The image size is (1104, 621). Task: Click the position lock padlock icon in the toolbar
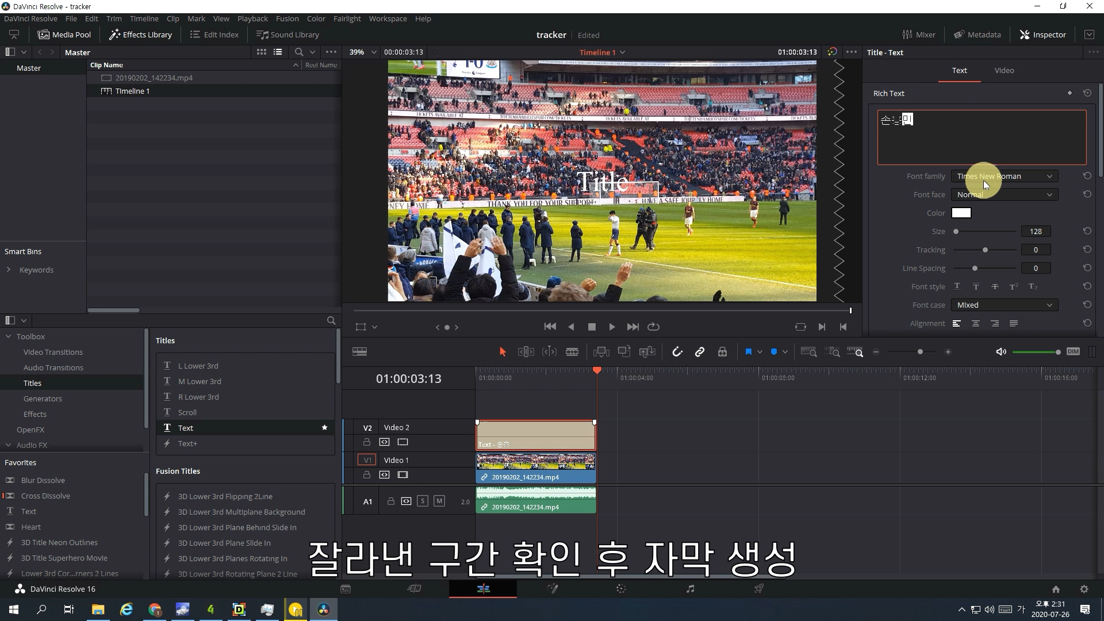coord(723,352)
